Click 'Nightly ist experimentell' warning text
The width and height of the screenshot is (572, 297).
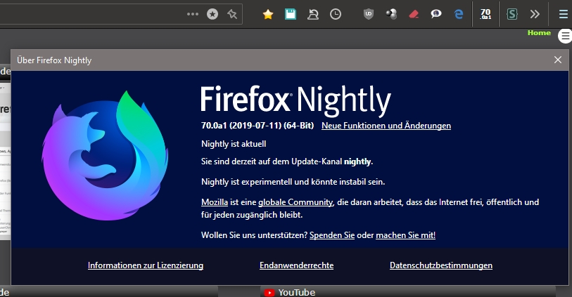coord(293,182)
